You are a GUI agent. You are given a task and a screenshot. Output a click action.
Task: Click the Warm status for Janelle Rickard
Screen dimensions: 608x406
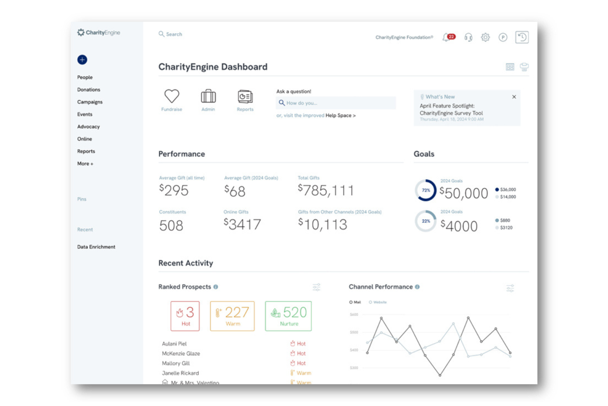301,373
